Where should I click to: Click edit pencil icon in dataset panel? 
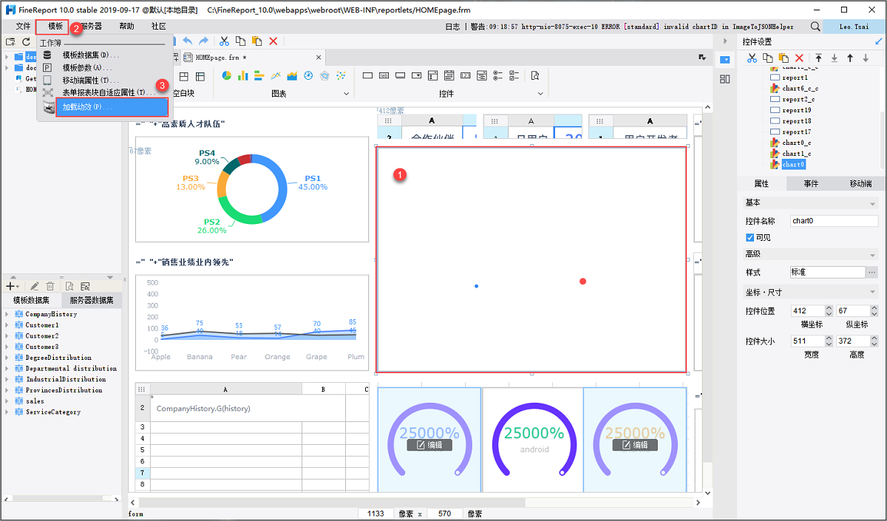pyautogui.click(x=34, y=286)
